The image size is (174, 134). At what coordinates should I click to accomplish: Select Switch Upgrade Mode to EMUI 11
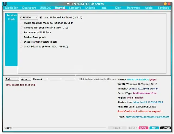click(x=47, y=23)
